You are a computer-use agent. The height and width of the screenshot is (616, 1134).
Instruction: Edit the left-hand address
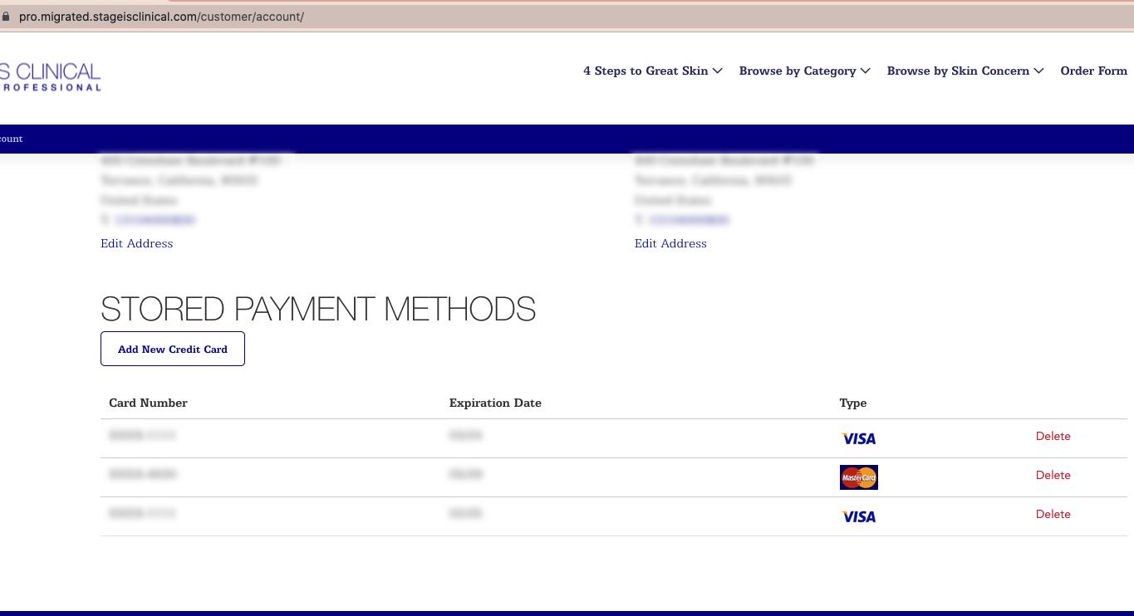[136, 243]
